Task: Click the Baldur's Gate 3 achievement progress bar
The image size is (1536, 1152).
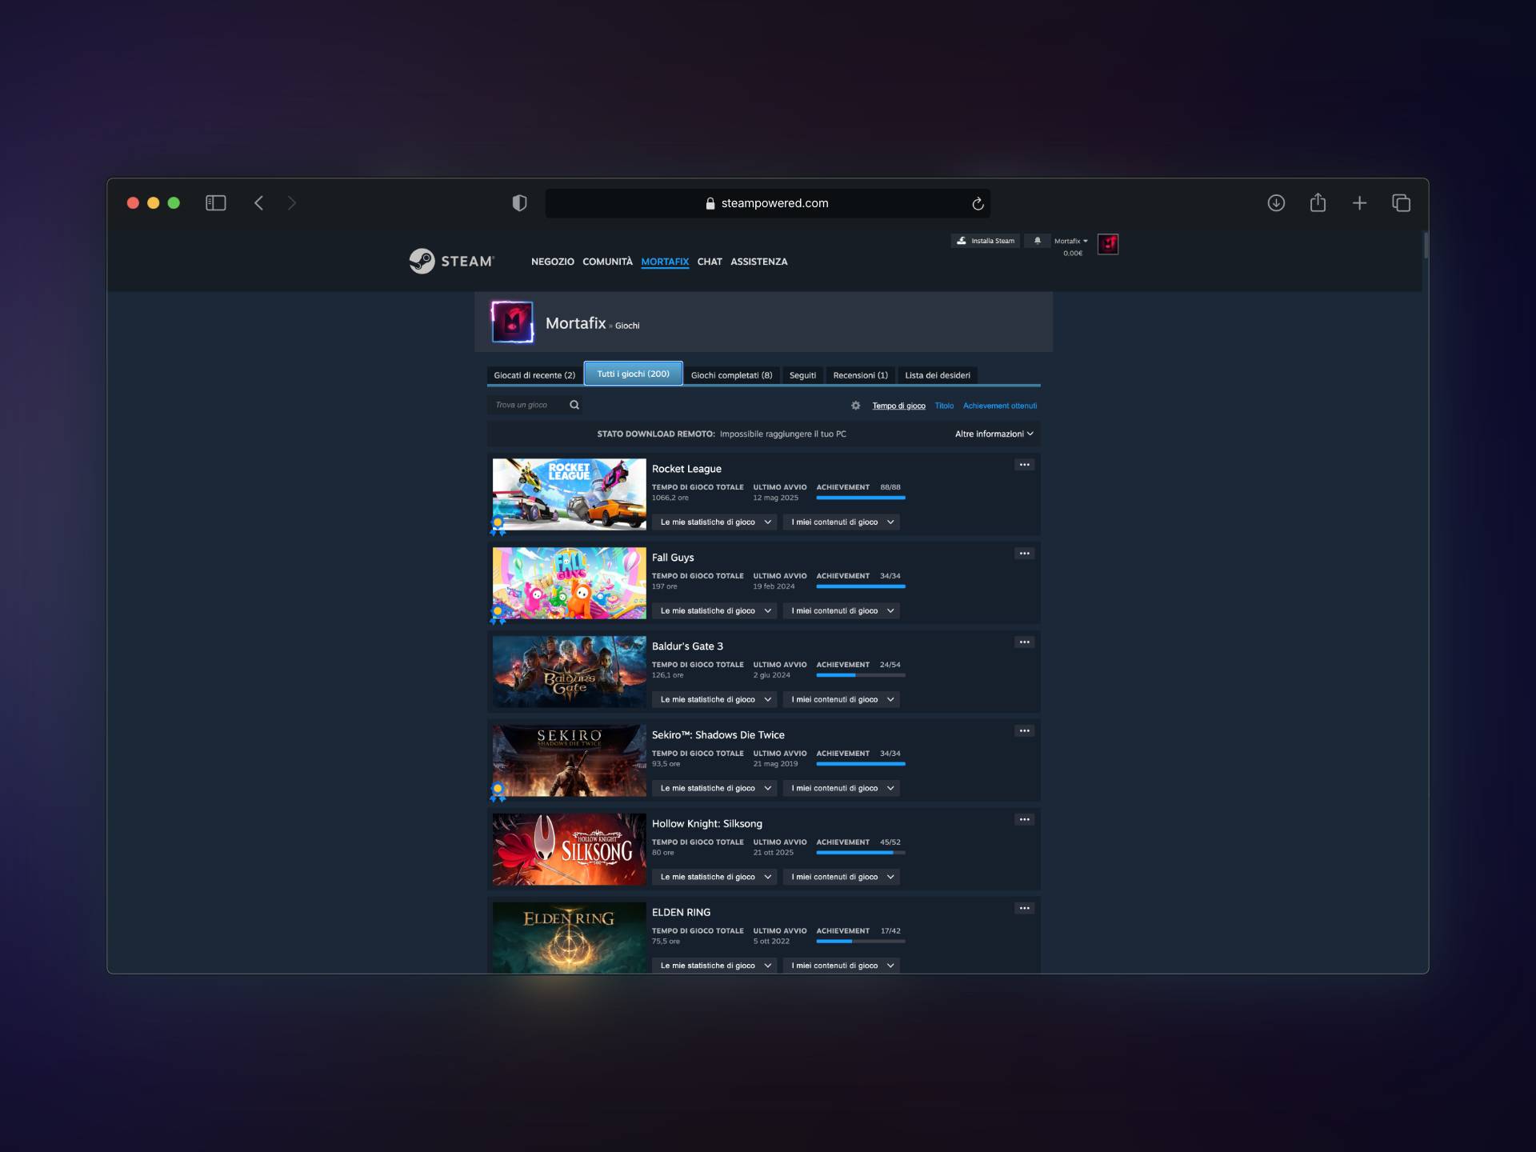Action: click(861, 675)
